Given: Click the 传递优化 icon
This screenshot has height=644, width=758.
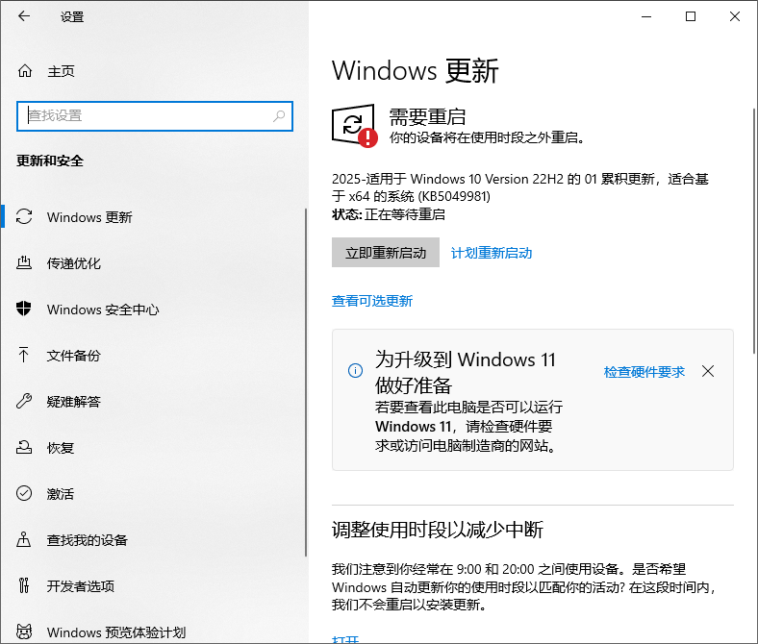Looking at the screenshot, I should (x=24, y=262).
